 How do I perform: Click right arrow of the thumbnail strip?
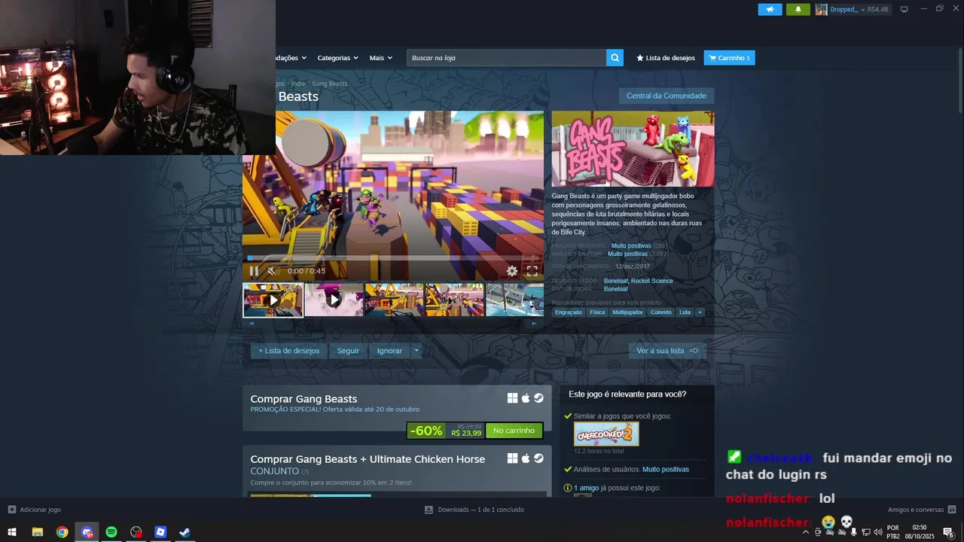(x=534, y=324)
